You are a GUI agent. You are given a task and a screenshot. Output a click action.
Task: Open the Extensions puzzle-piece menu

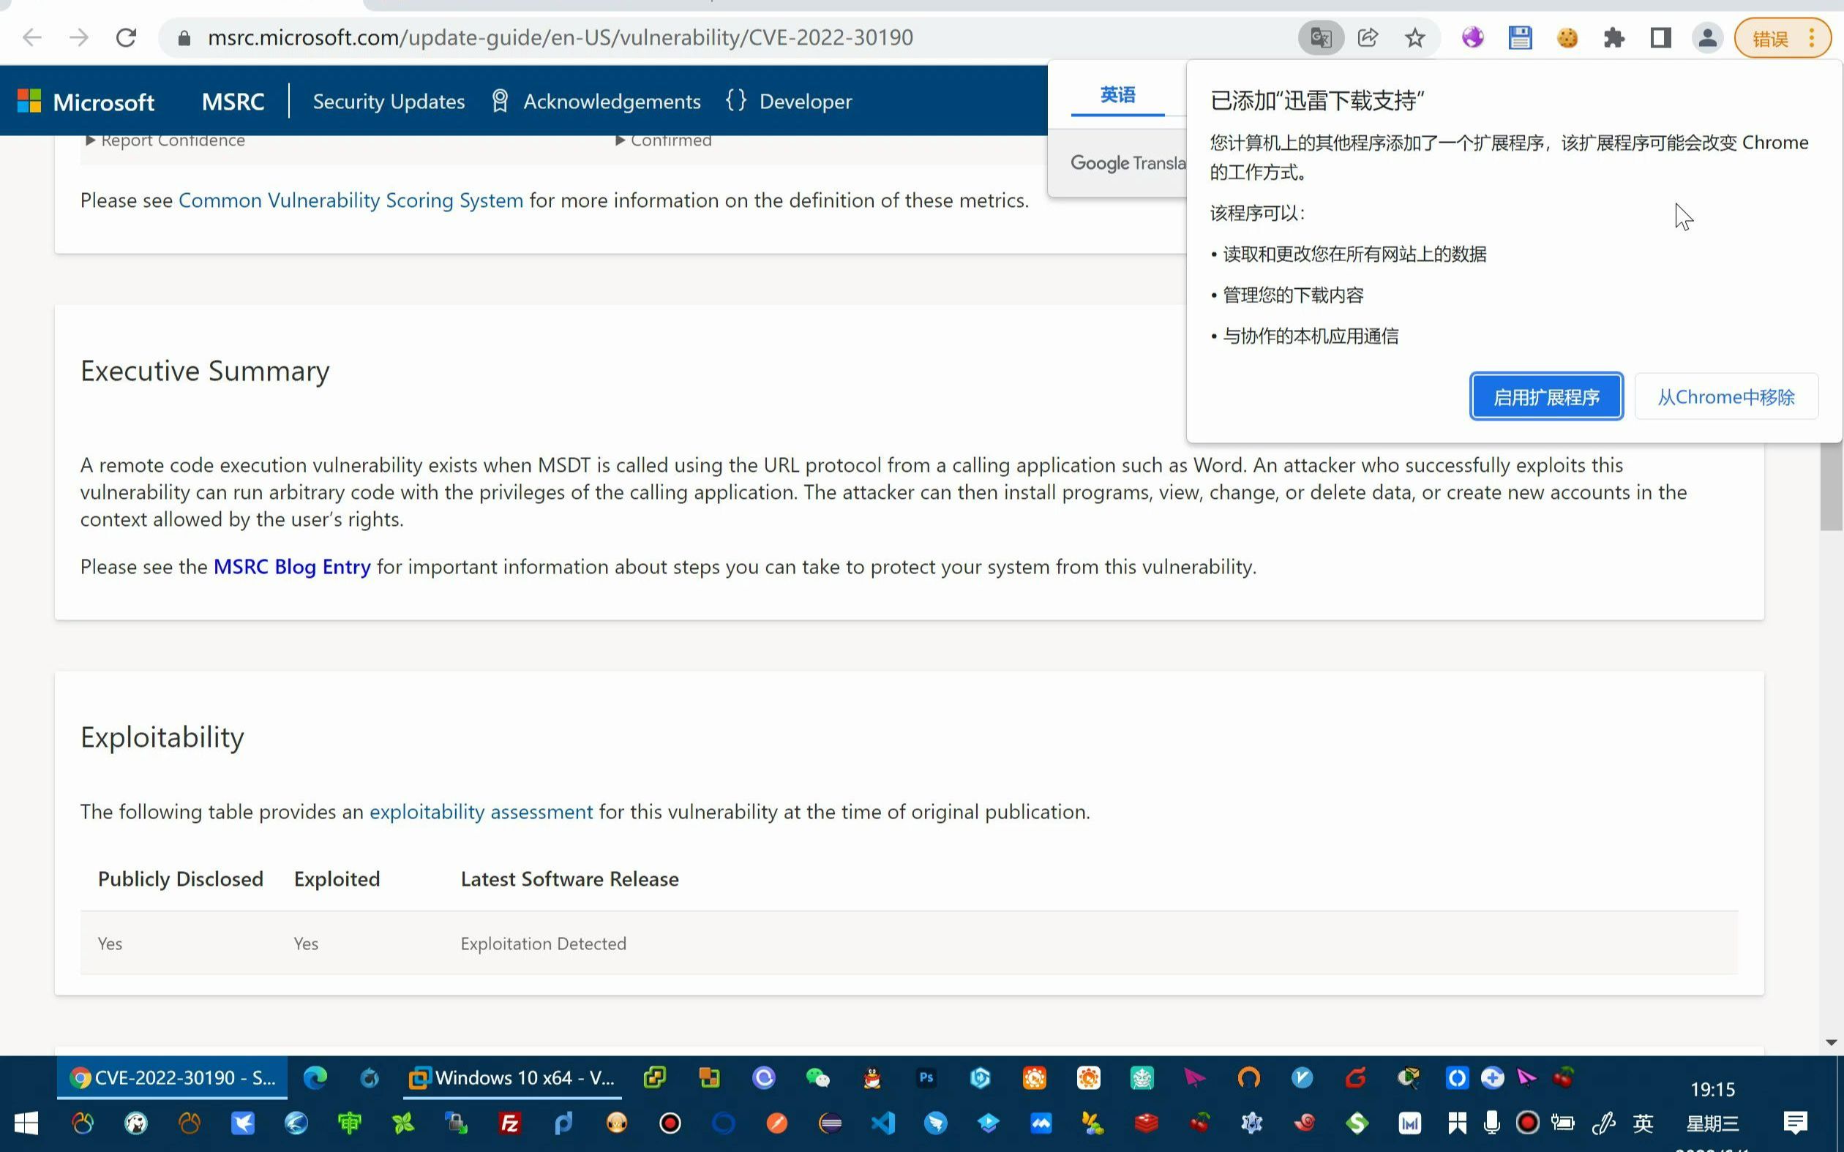tap(1614, 37)
